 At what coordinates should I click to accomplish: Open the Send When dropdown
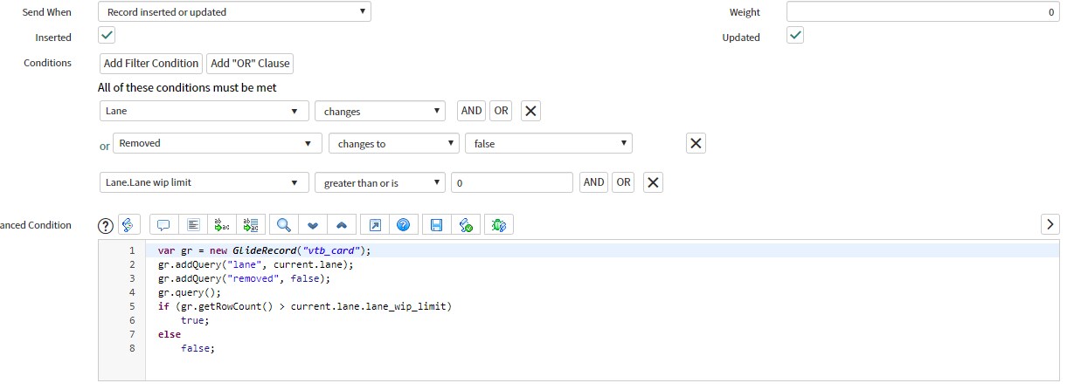click(234, 12)
